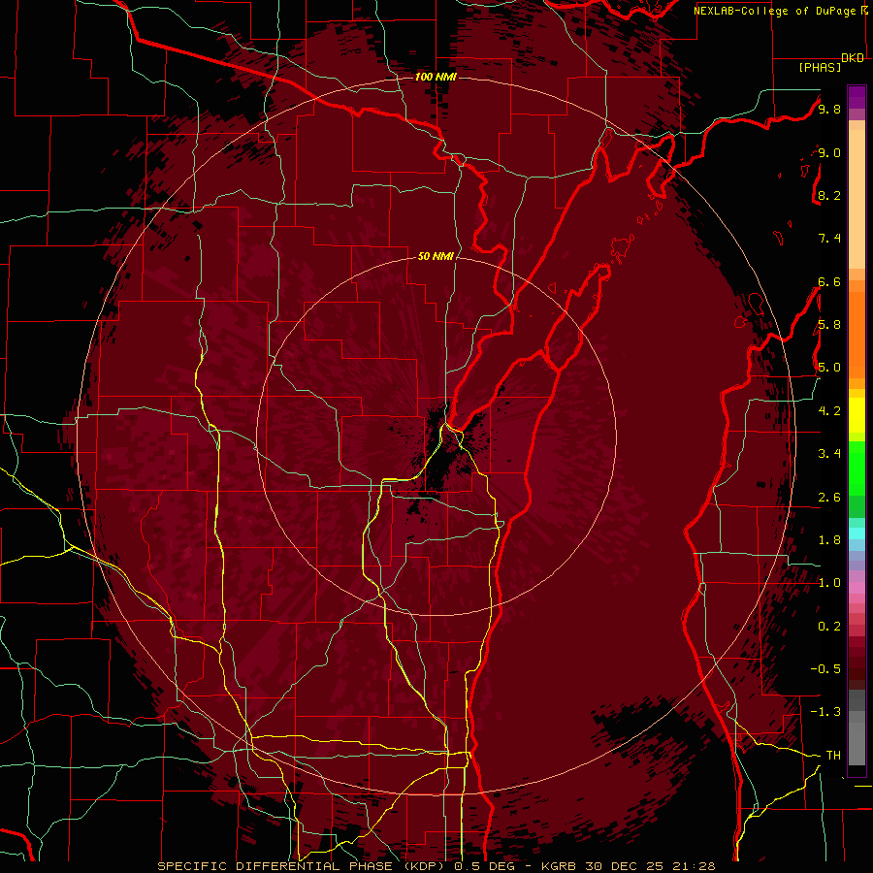Select the 1.8 value on the color scale
This screenshot has height=873, width=873.
829,540
